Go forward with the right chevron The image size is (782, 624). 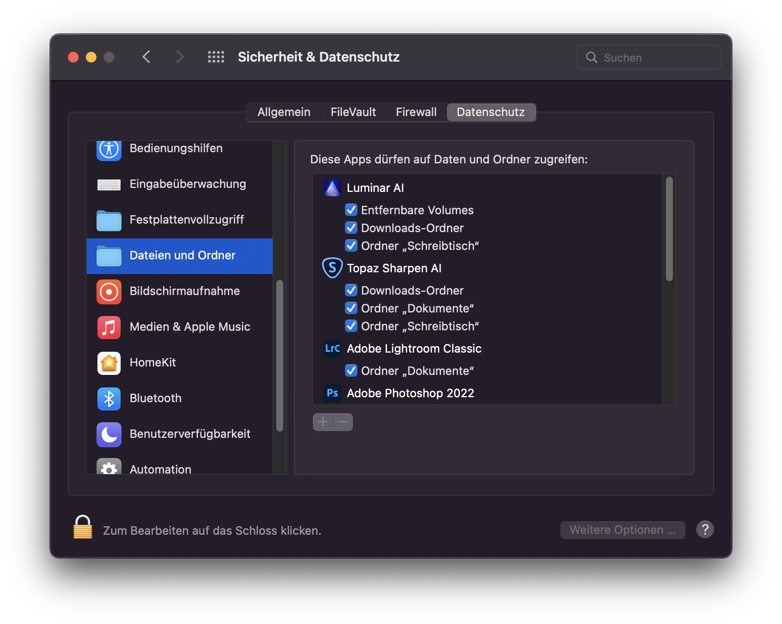pos(180,57)
